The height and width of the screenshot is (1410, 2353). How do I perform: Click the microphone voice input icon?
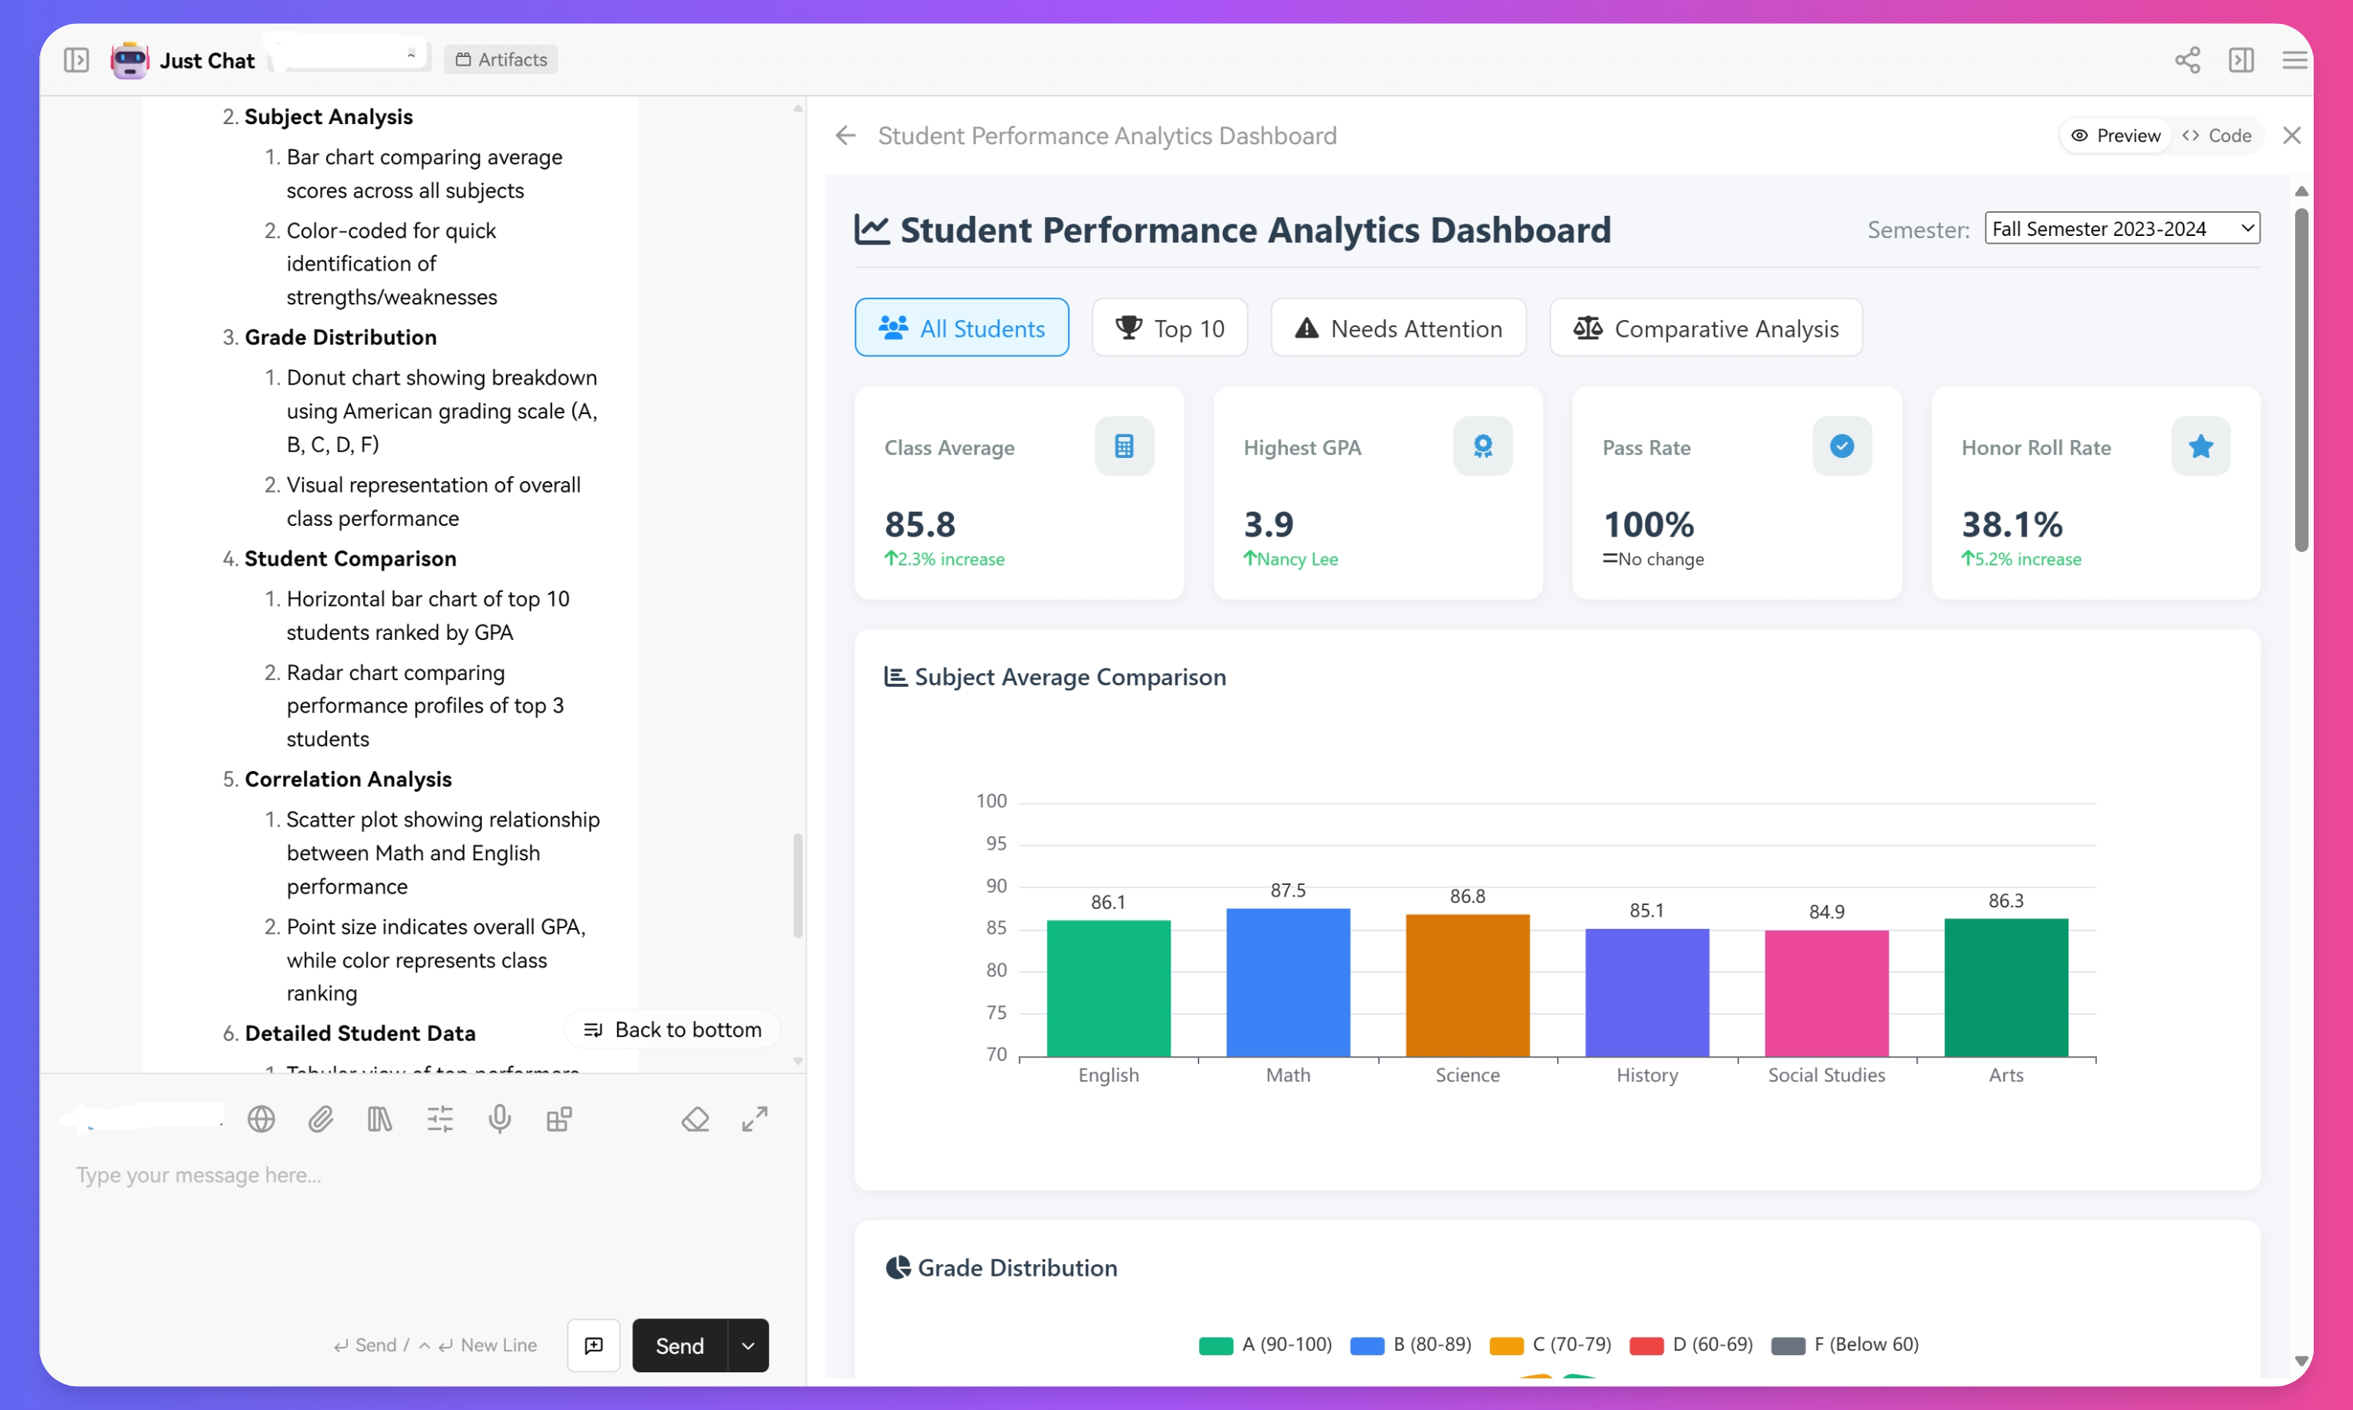(499, 1119)
